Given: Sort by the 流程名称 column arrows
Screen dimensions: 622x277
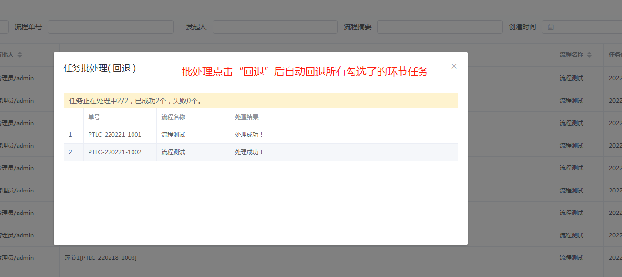Looking at the screenshot, I should click(x=590, y=55).
